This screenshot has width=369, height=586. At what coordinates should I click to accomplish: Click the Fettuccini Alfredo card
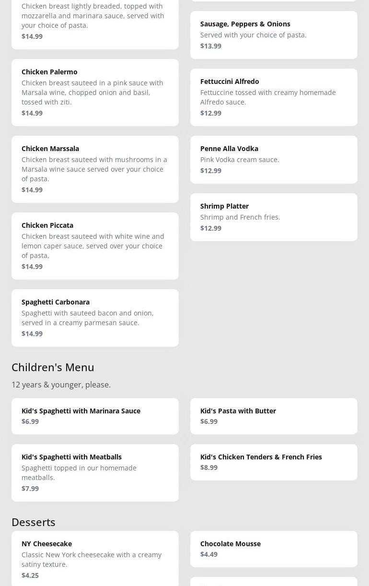[x=274, y=97]
